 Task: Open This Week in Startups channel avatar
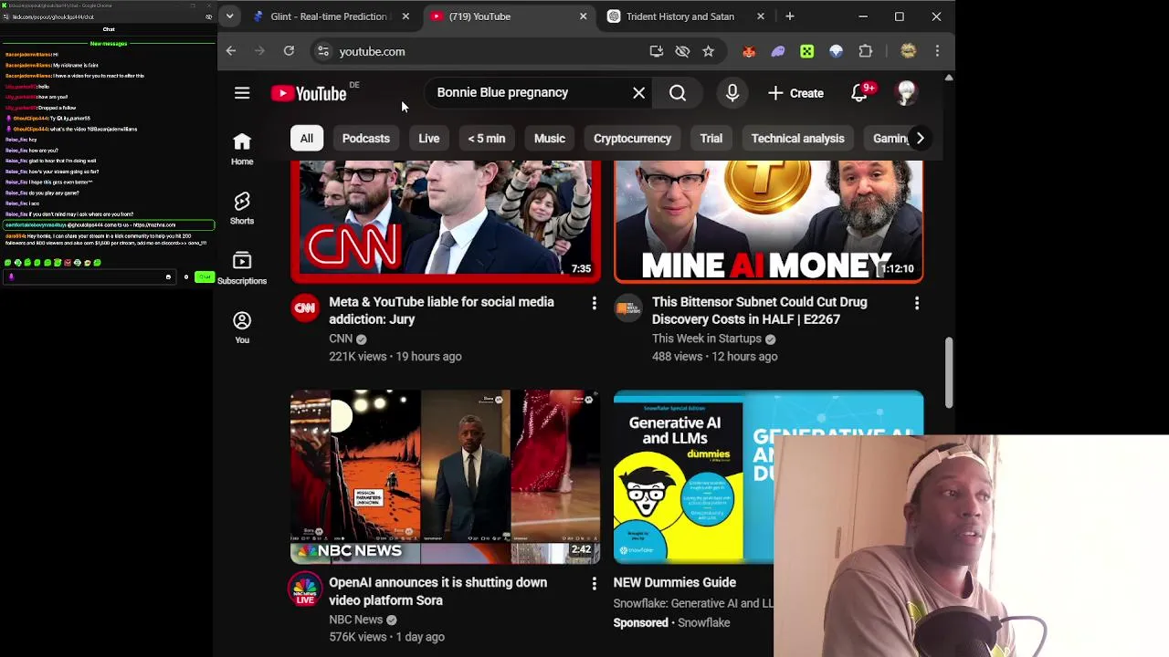(x=628, y=308)
